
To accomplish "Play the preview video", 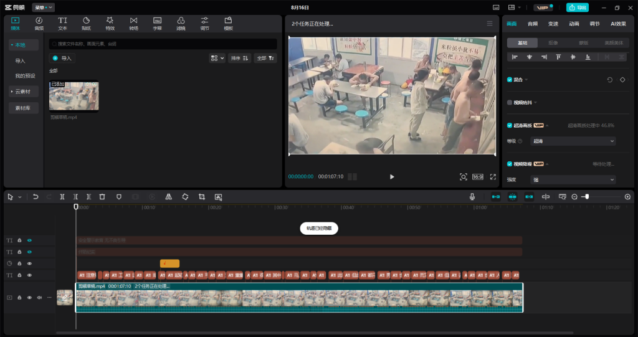I will 392,177.
